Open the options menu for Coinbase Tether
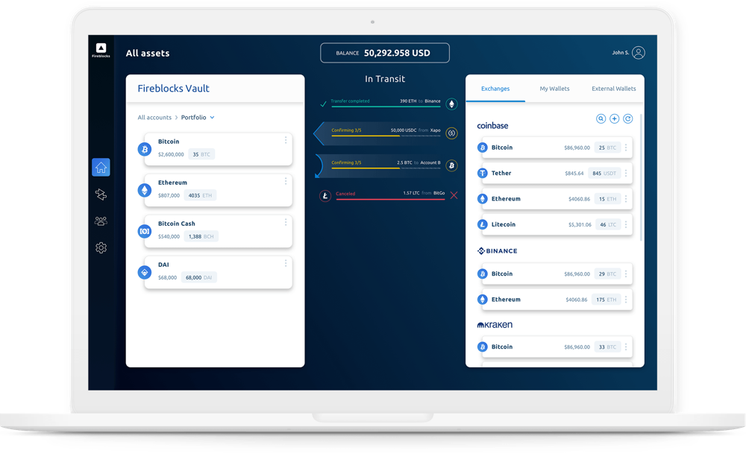The height and width of the screenshot is (453, 746). pos(626,173)
